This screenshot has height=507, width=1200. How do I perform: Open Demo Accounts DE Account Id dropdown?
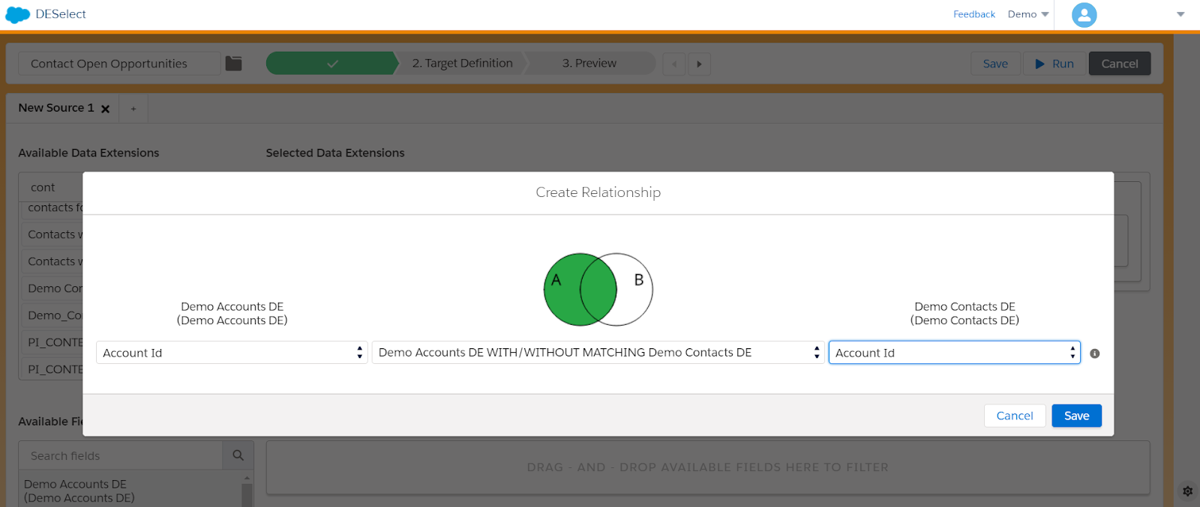[232, 353]
